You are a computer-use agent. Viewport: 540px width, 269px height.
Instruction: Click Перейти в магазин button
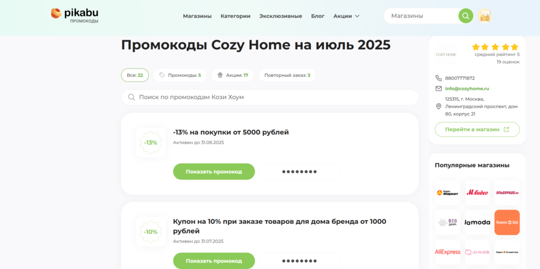pos(477,130)
